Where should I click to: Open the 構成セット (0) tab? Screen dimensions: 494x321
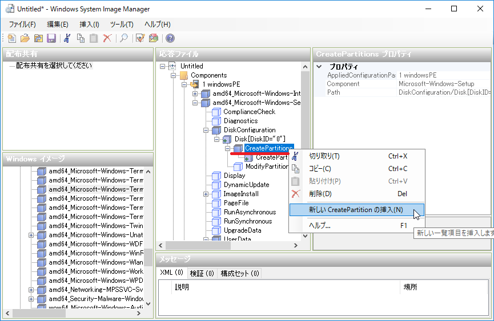click(x=239, y=273)
